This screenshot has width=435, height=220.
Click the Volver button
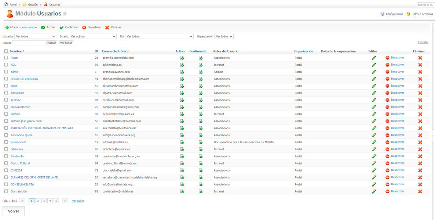point(14,211)
